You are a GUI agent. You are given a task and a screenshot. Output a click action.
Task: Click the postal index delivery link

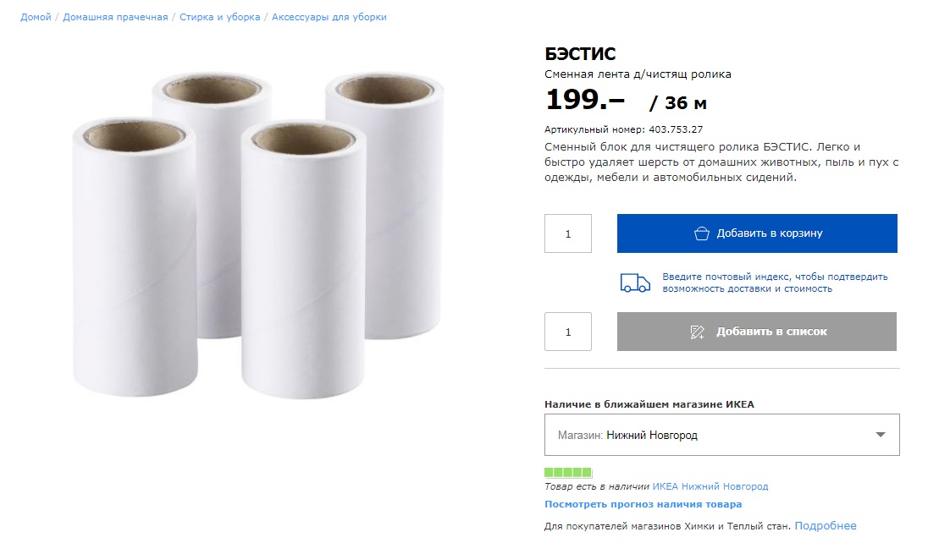tap(775, 282)
